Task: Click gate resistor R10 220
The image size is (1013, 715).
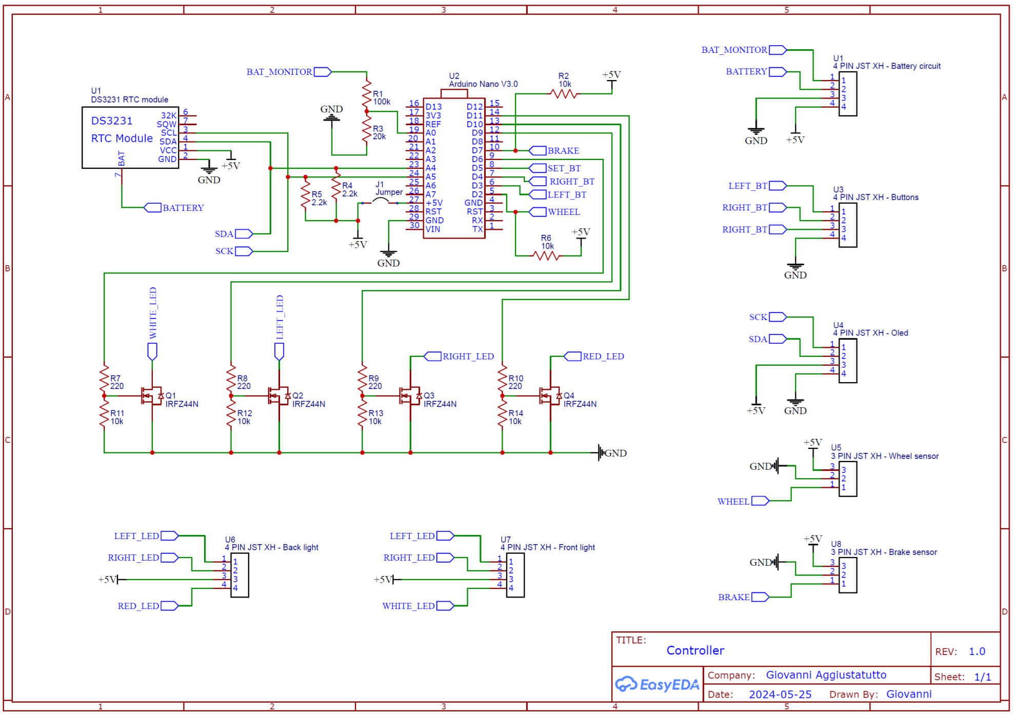Action: (x=502, y=379)
